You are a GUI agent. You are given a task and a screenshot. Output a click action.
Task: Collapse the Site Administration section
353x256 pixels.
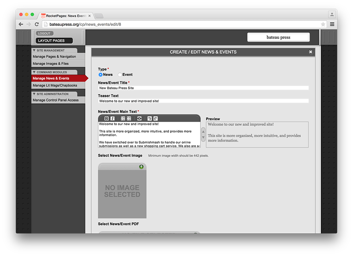point(34,94)
